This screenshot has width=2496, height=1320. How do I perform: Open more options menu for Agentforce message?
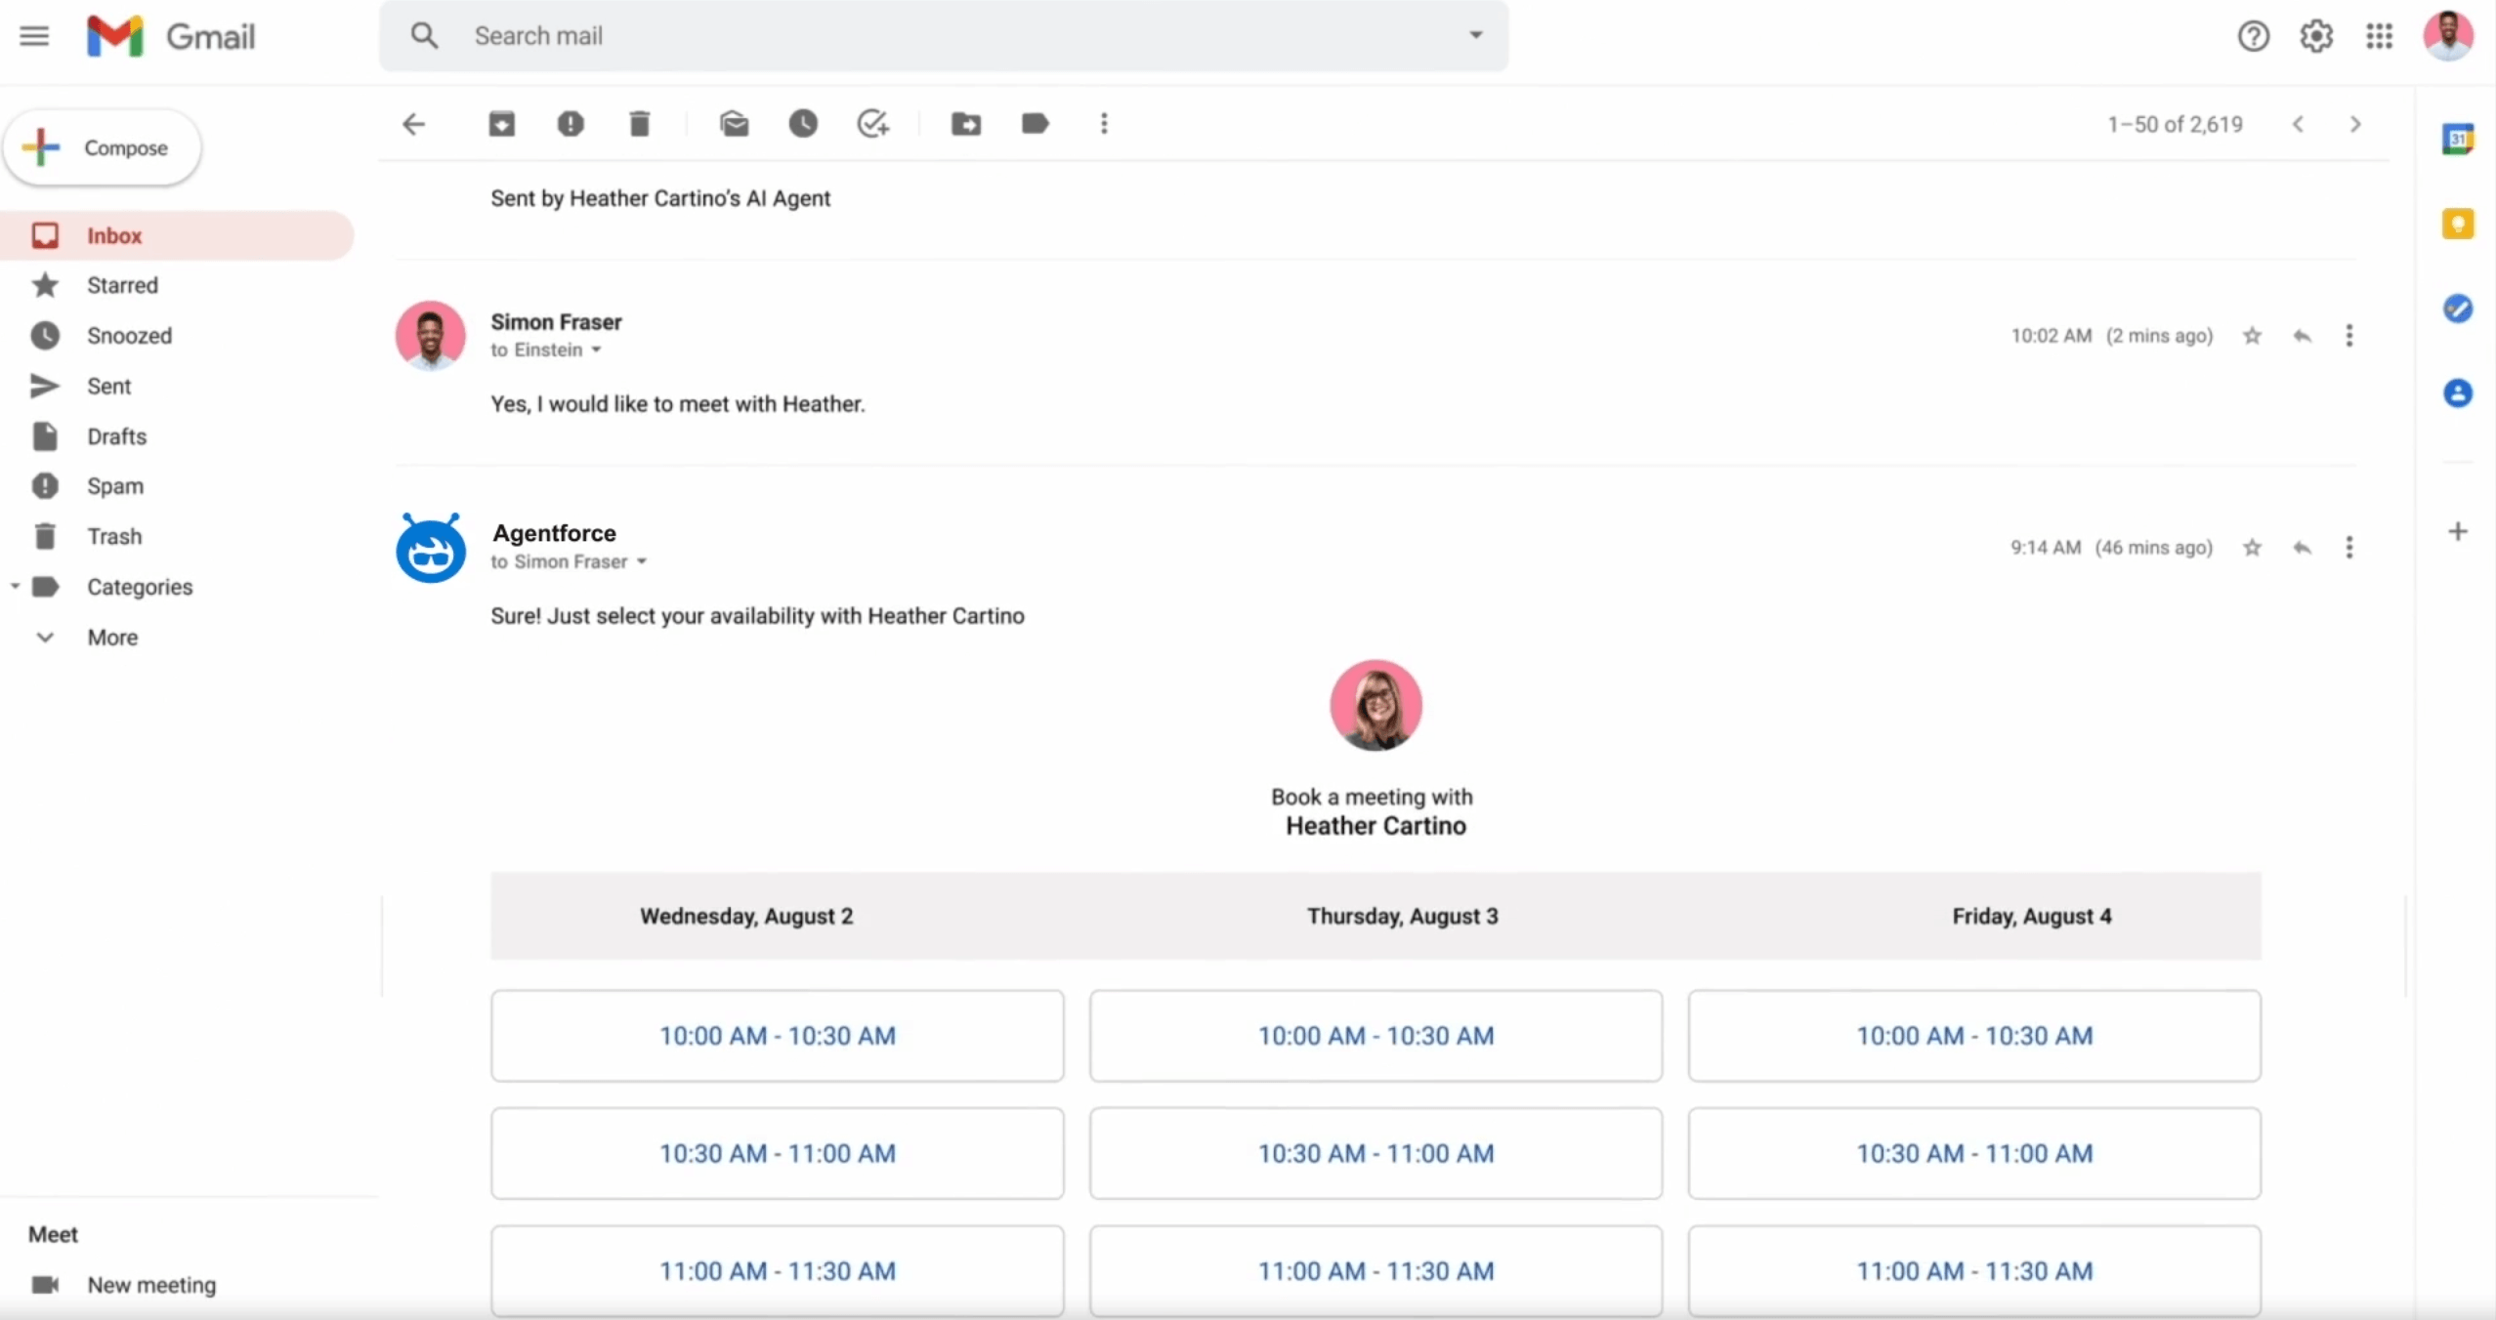pos(2350,548)
